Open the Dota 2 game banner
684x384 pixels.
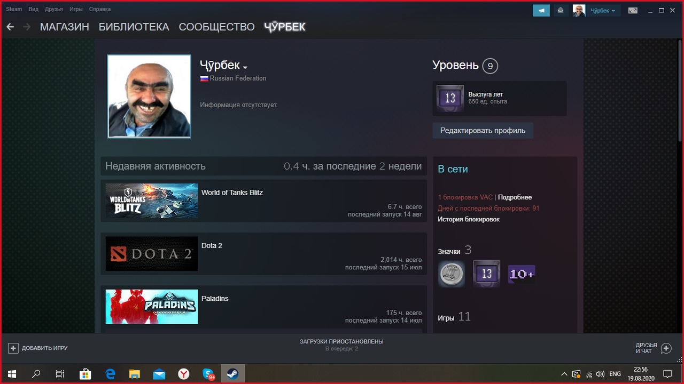pyautogui.click(x=151, y=253)
